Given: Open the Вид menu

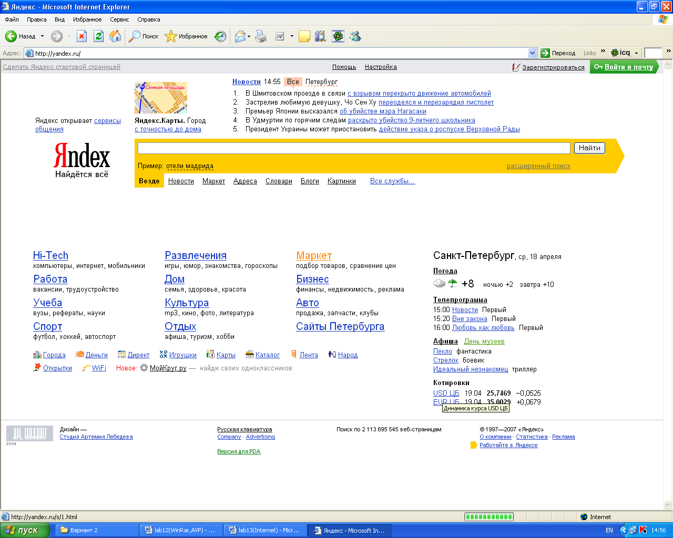Looking at the screenshot, I should click(60, 19).
